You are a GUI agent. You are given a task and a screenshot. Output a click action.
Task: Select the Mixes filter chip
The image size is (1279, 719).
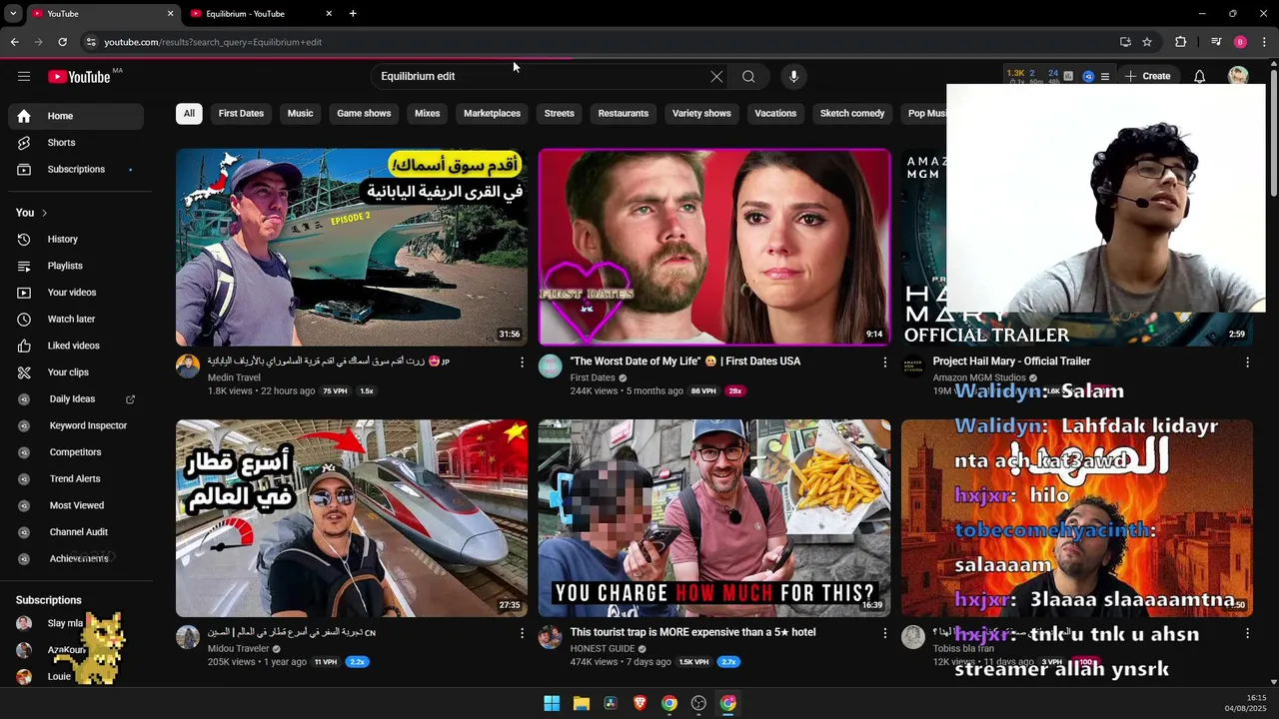428,114
